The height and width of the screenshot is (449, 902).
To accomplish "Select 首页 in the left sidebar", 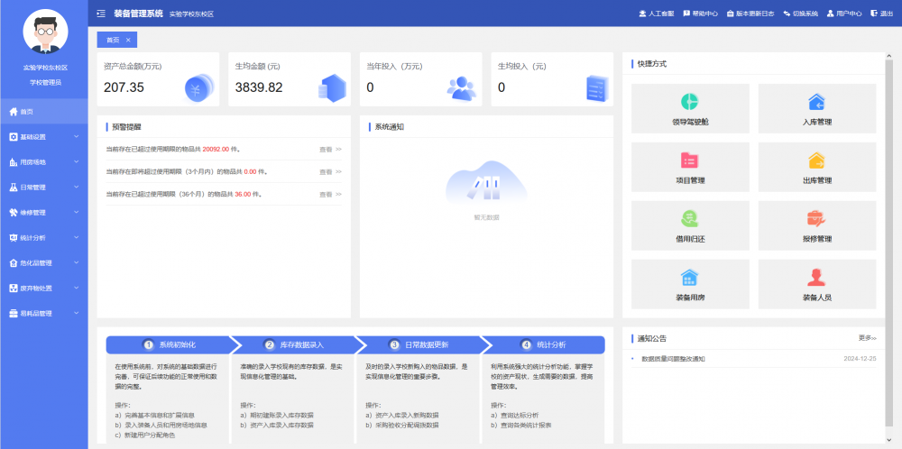I will click(x=44, y=112).
